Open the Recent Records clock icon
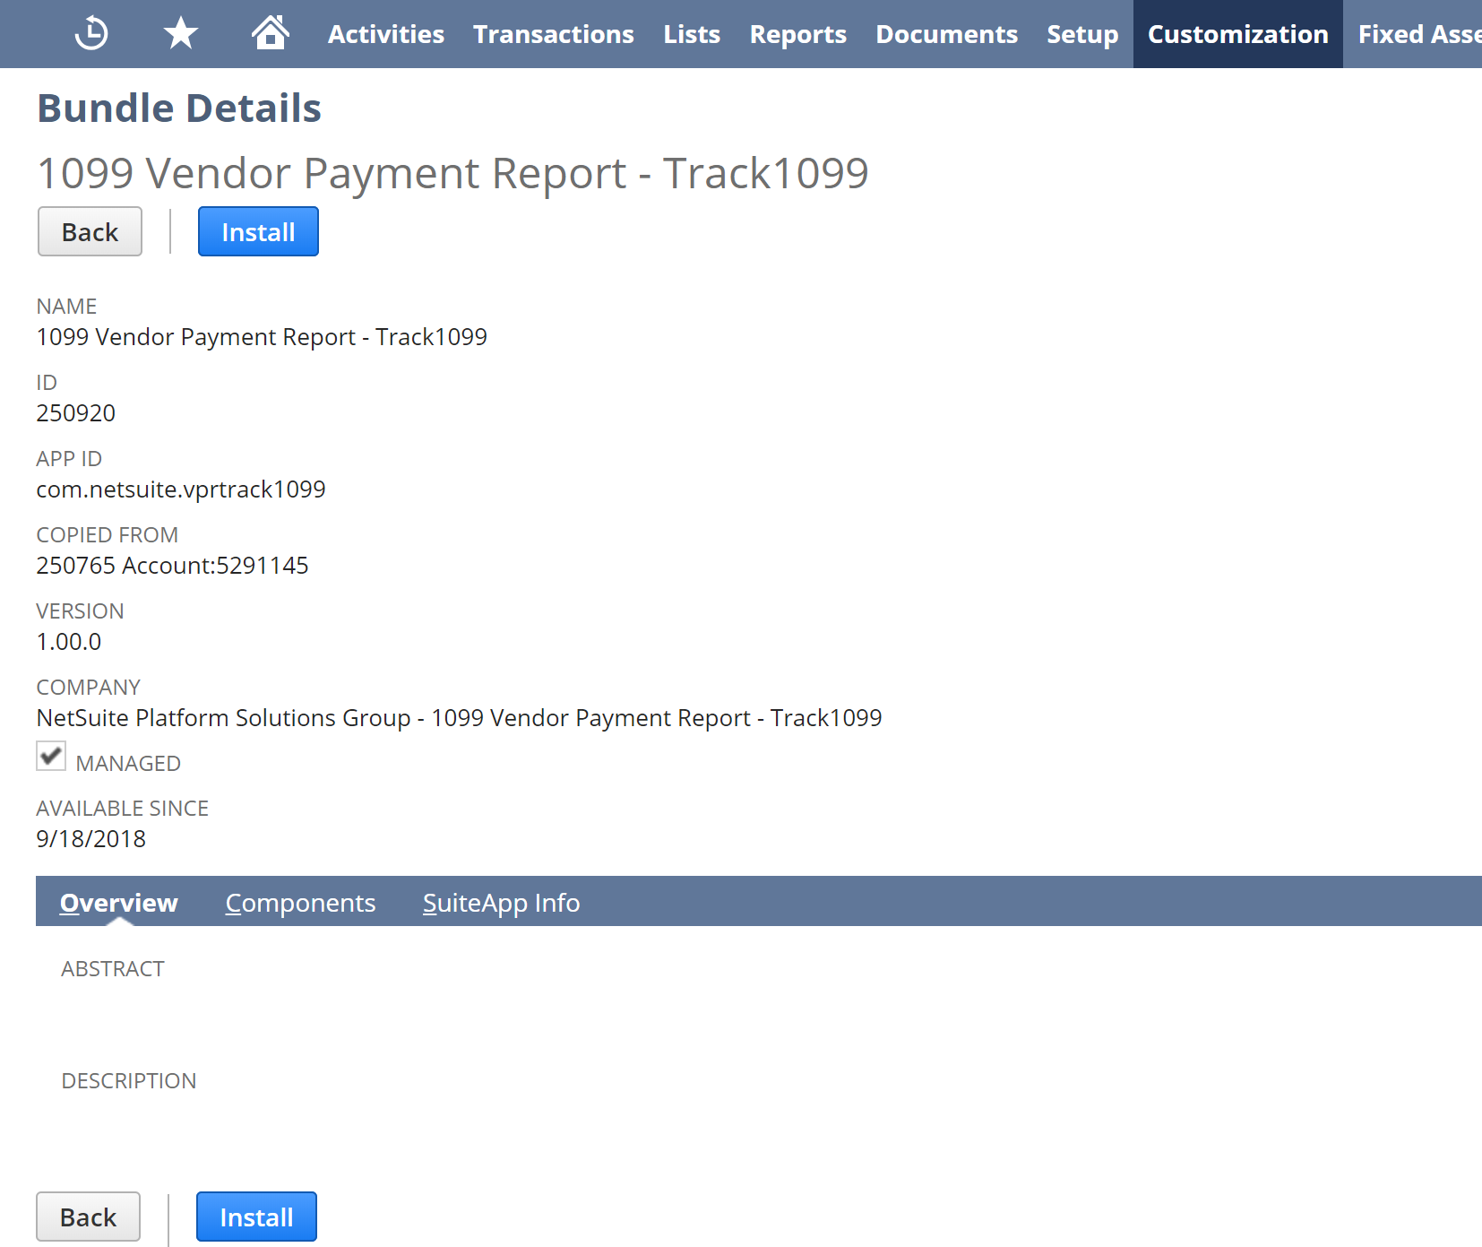1482x1247 pixels. pyautogui.click(x=91, y=34)
